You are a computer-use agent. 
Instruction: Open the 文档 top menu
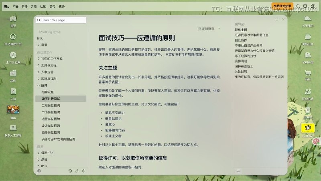click(x=34, y=6)
